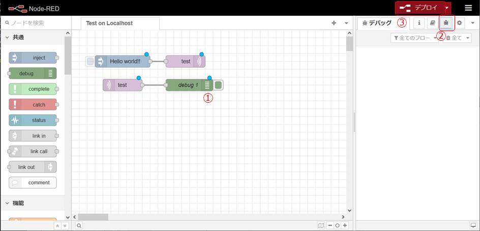Click the ノードを検索 search field
Screen dimensions: 480x231
click(x=36, y=23)
